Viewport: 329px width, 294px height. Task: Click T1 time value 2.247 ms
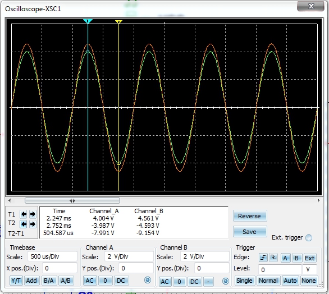[59, 218]
